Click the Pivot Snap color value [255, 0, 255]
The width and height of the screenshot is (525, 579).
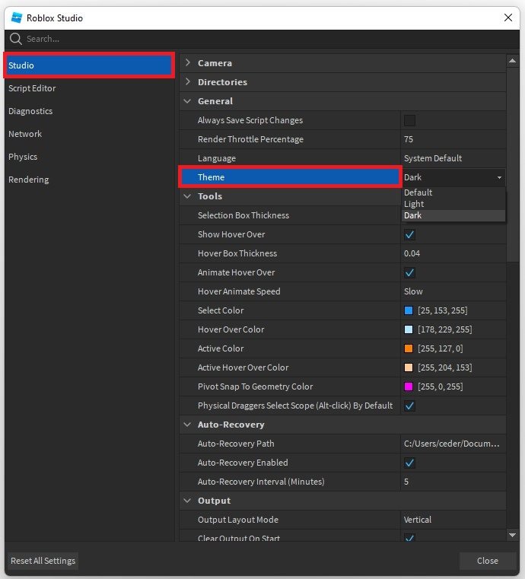click(x=441, y=387)
